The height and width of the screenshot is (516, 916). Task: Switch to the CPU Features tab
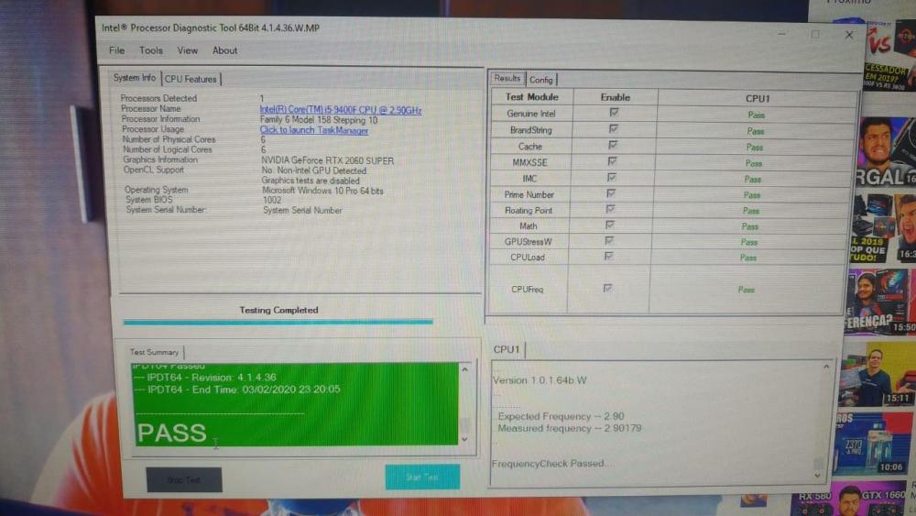click(191, 79)
